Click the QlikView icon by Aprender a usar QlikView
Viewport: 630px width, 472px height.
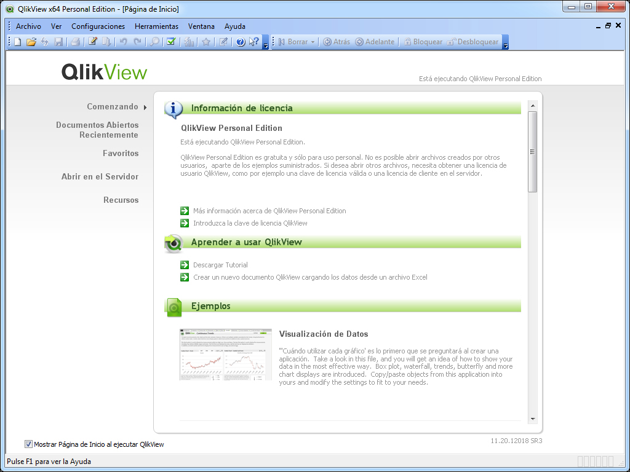click(x=173, y=243)
